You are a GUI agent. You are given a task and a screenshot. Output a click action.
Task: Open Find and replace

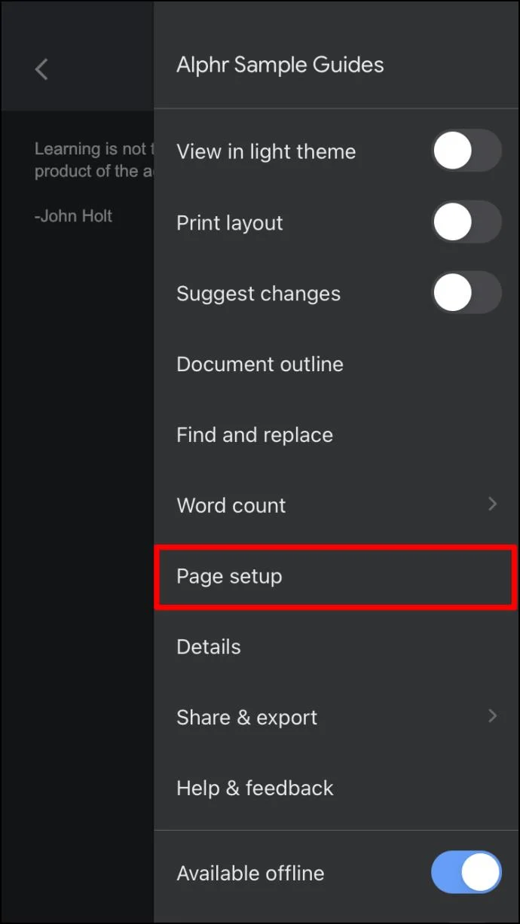coord(336,435)
